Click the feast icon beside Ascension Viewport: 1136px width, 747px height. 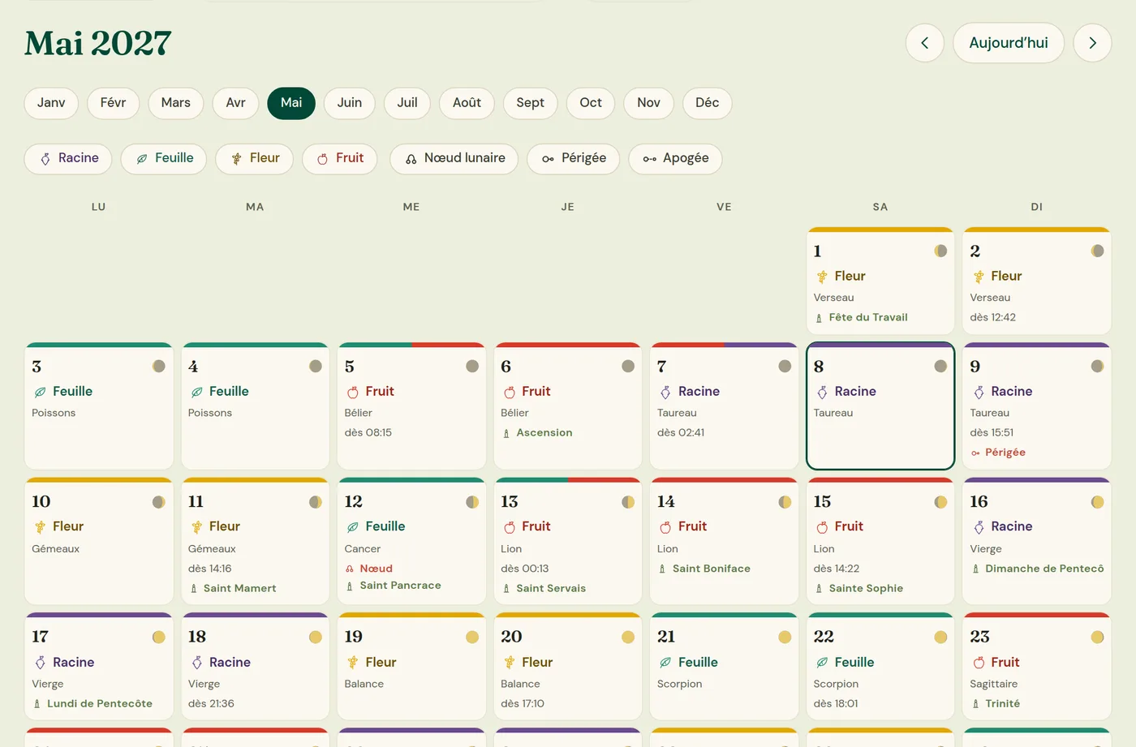coord(506,433)
